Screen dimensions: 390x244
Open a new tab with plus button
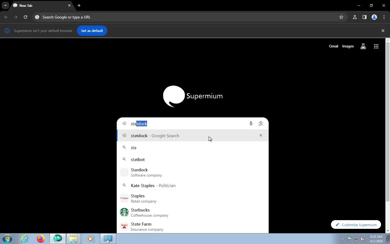click(x=79, y=5)
